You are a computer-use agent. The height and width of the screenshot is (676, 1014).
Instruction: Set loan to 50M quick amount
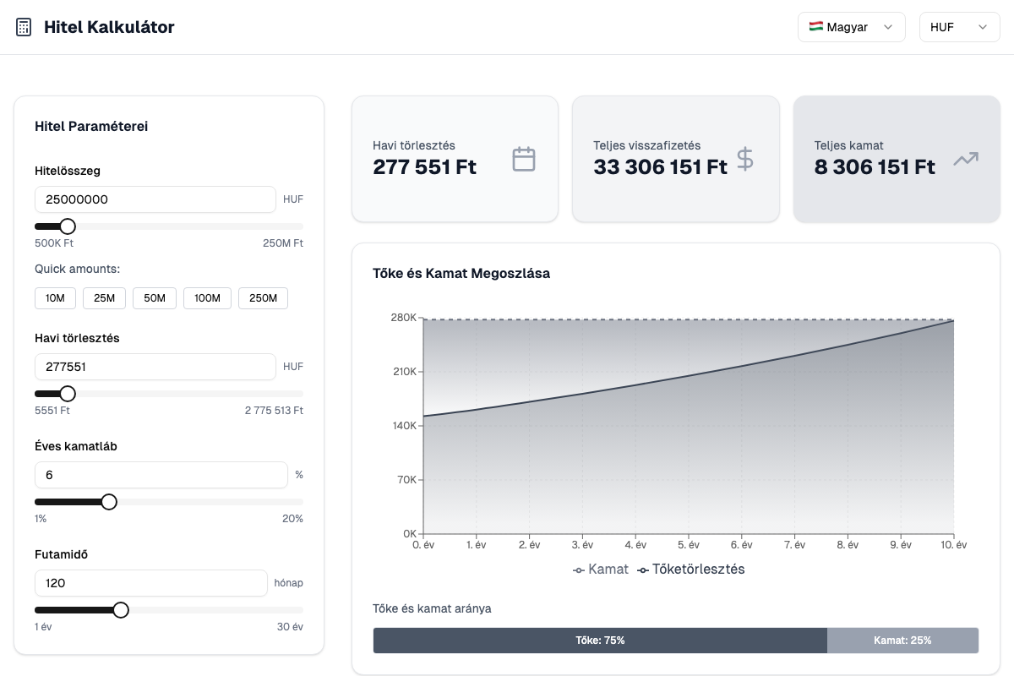155,298
